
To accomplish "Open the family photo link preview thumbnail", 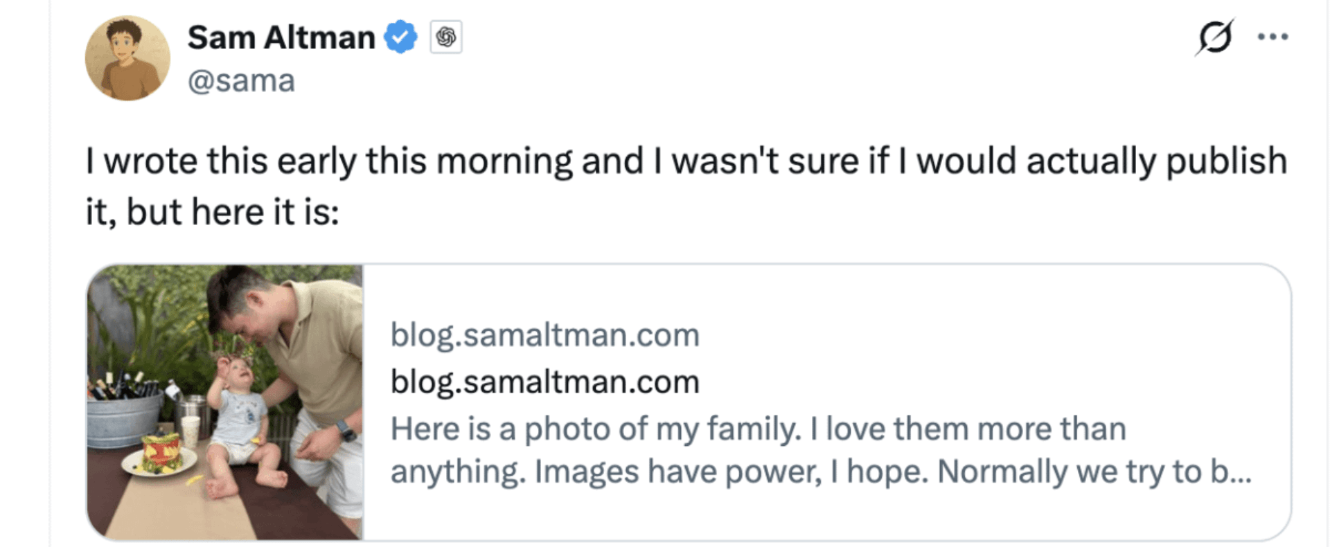I will (x=224, y=402).
